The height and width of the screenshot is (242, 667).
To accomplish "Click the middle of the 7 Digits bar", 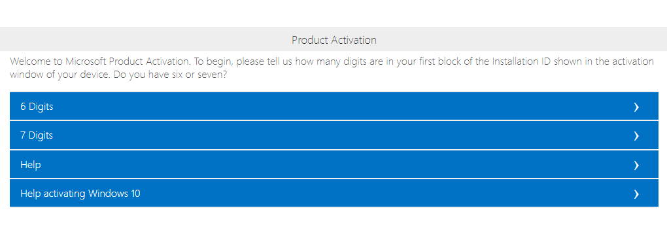I will pyautogui.click(x=334, y=135).
